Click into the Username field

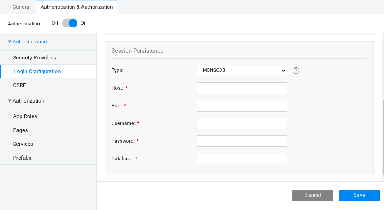[x=242, y=123]
